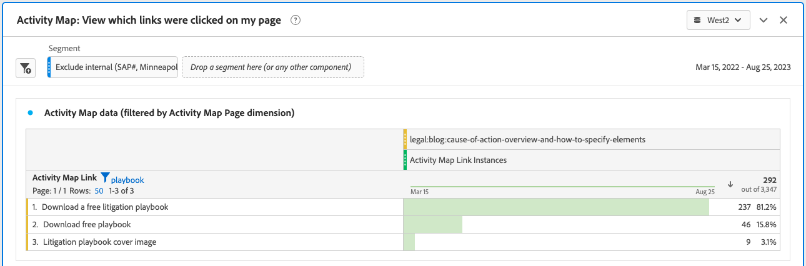Select the 'Download free playbook' row
Viewport: 806px width, 266px height.
coord(86,224)
